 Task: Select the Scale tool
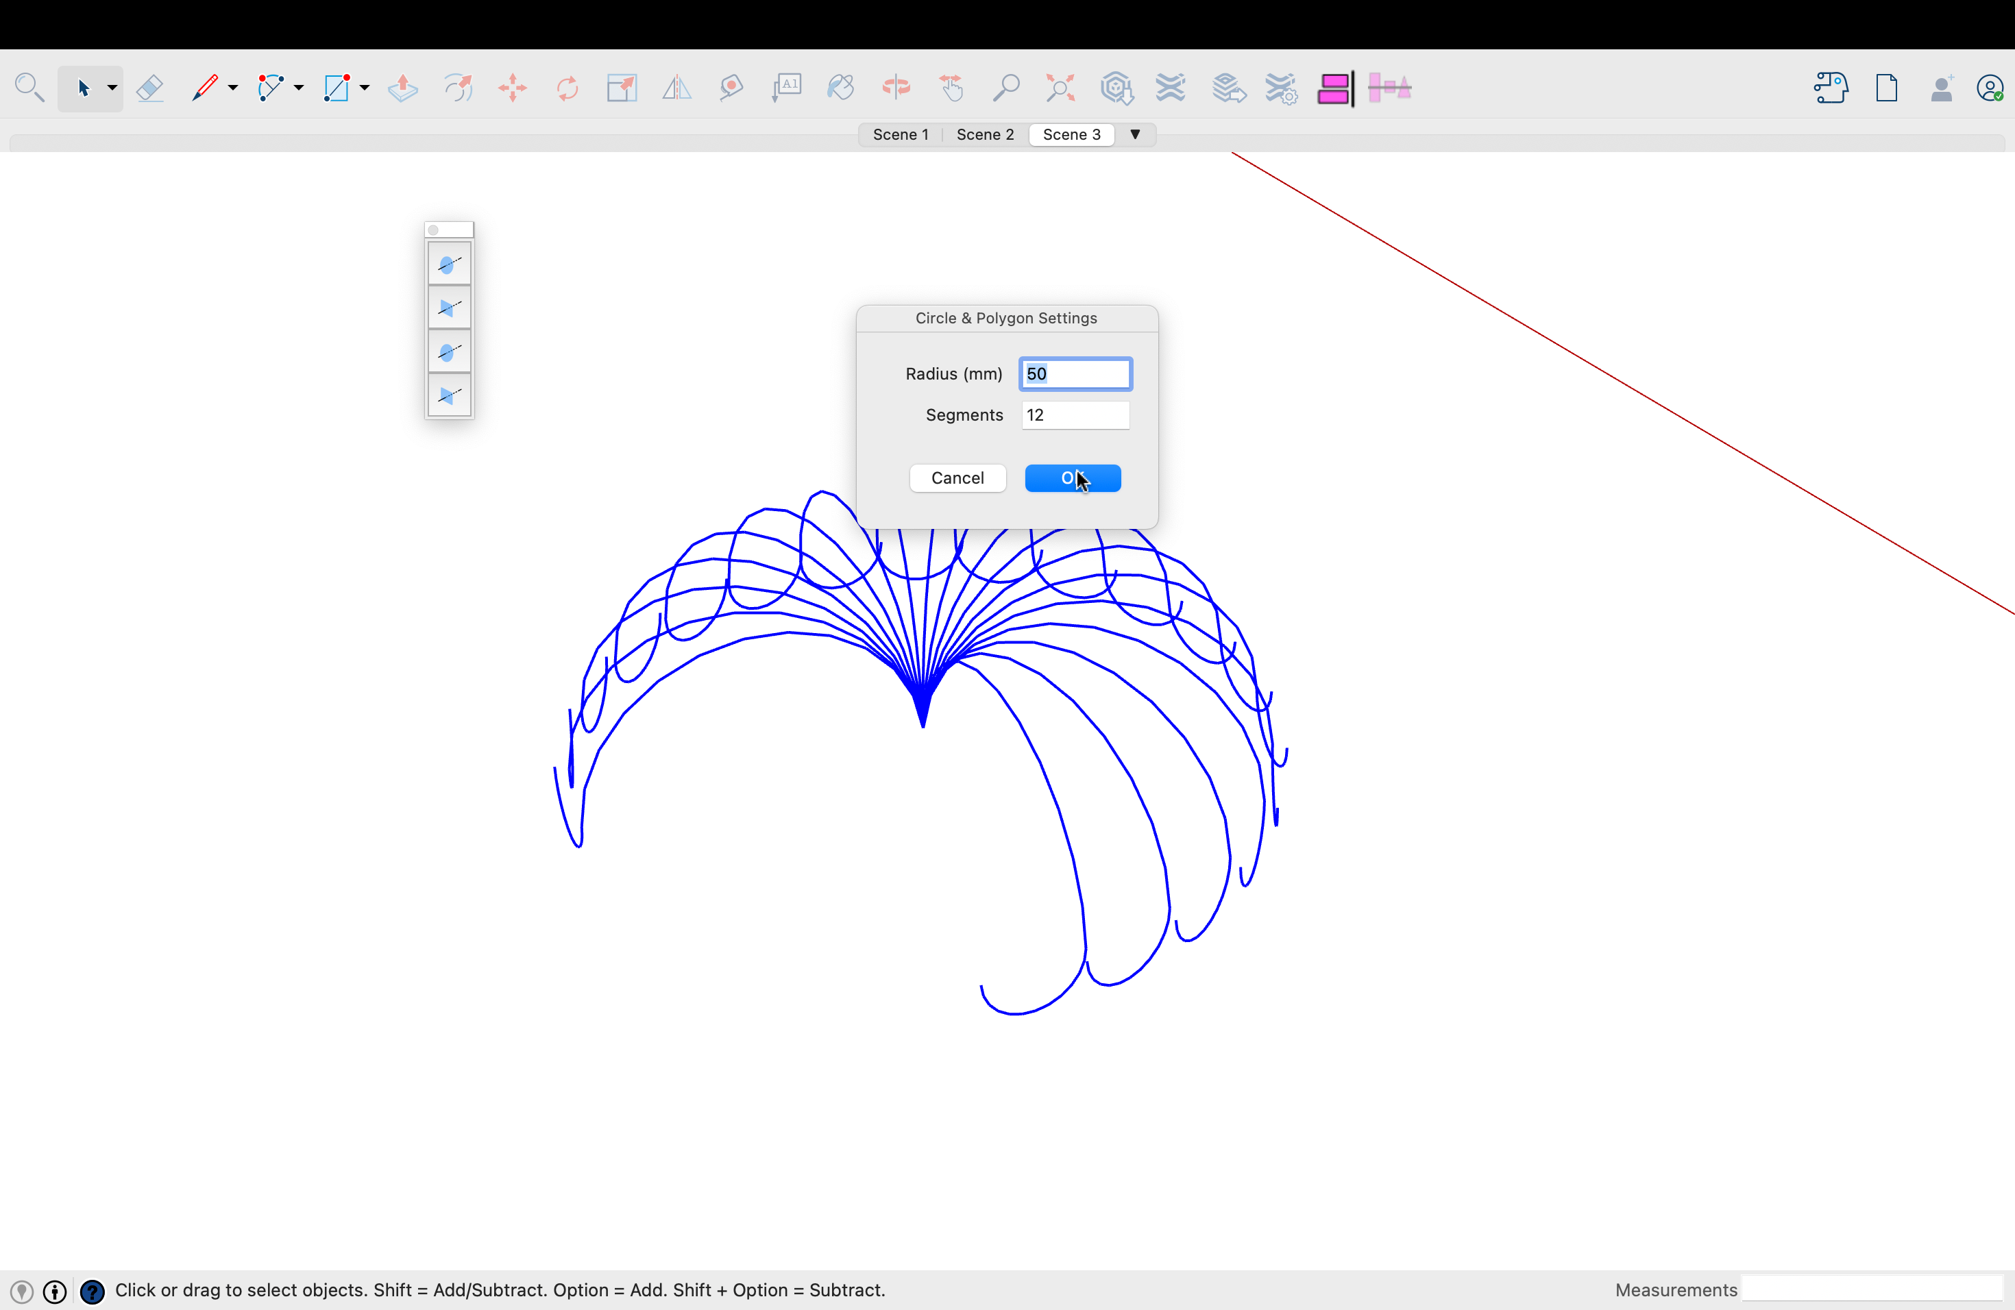click(622, 88)
